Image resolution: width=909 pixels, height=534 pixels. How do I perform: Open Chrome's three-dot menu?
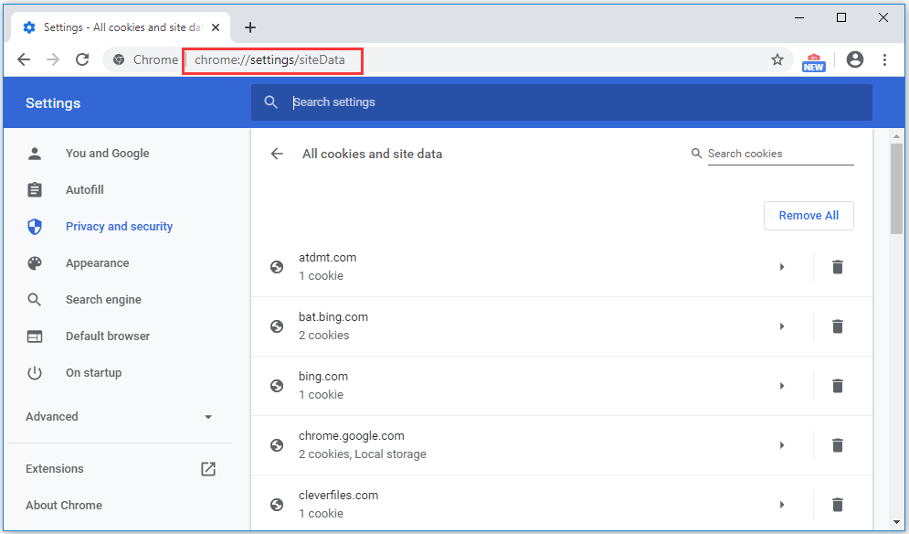coord(884,59)
